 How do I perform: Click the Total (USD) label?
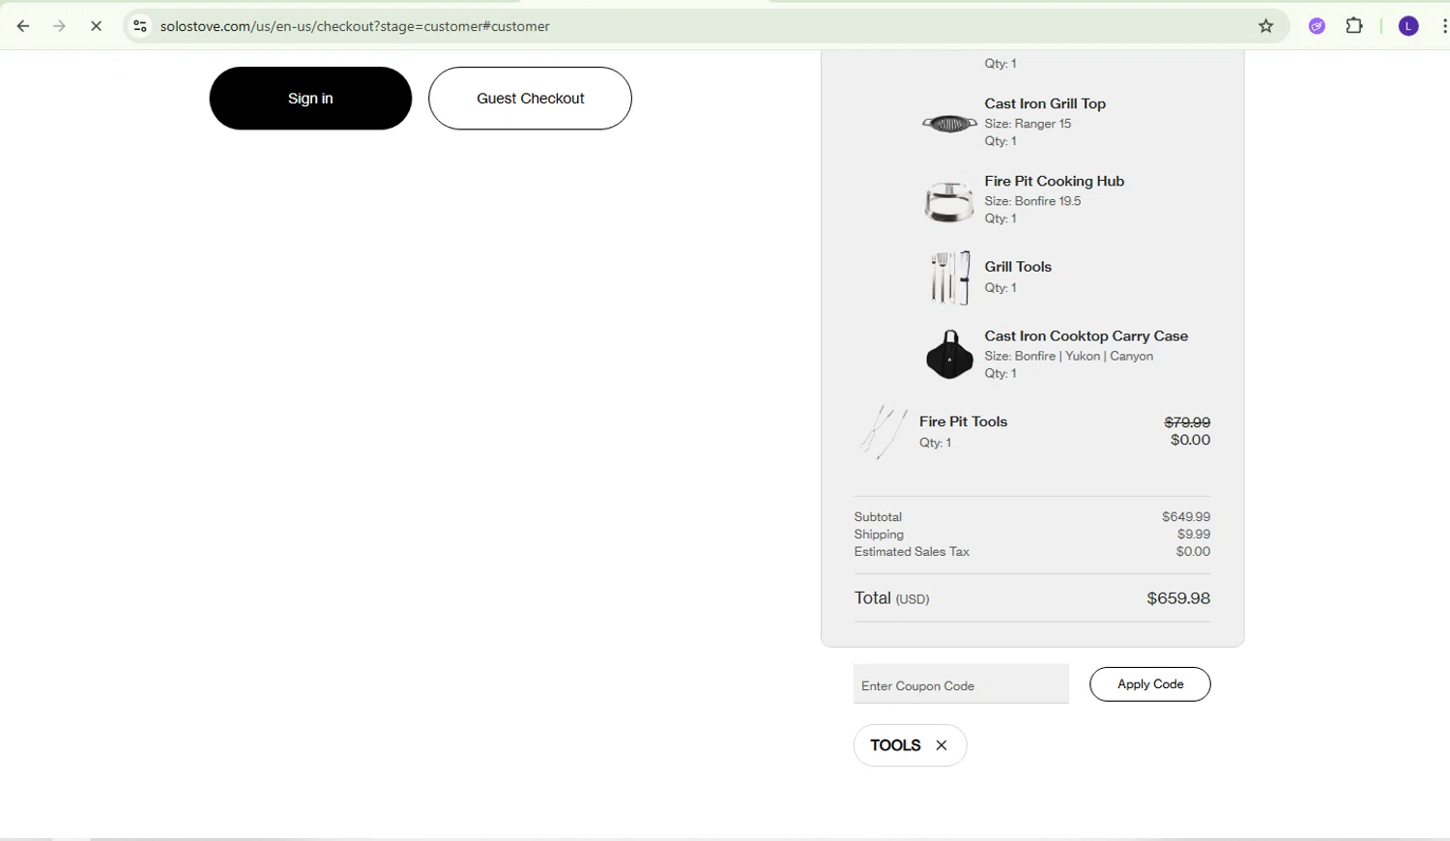(x=891, y=598)
